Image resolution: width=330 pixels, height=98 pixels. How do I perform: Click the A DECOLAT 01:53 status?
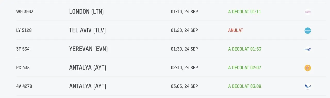pos(245,49)
